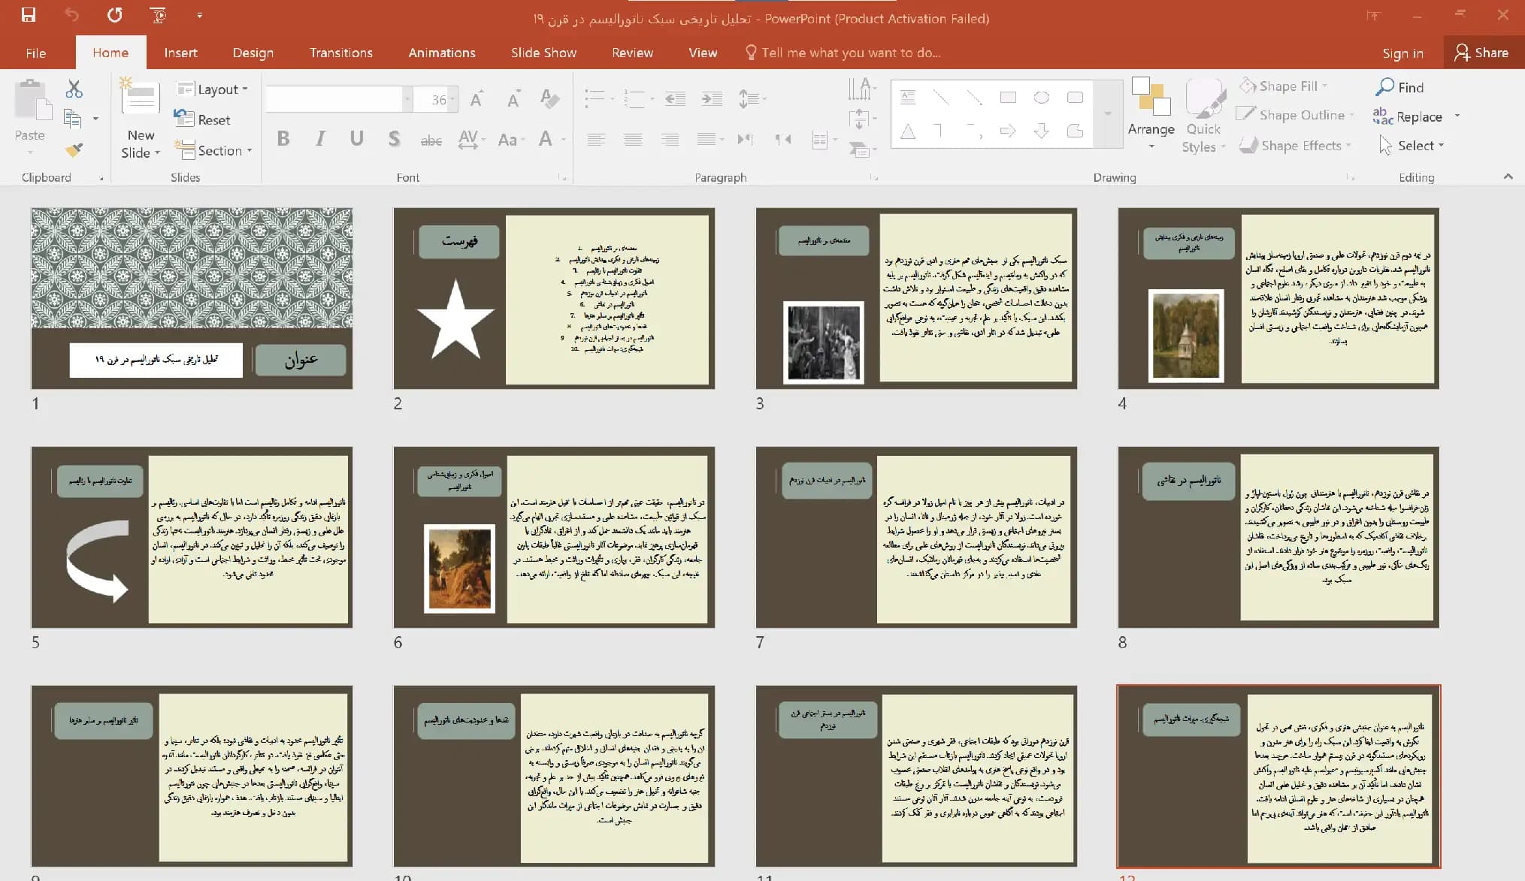Open the Transitions tab
Image resolution: width=1525 pixels, height=881 pixels.
340,53
